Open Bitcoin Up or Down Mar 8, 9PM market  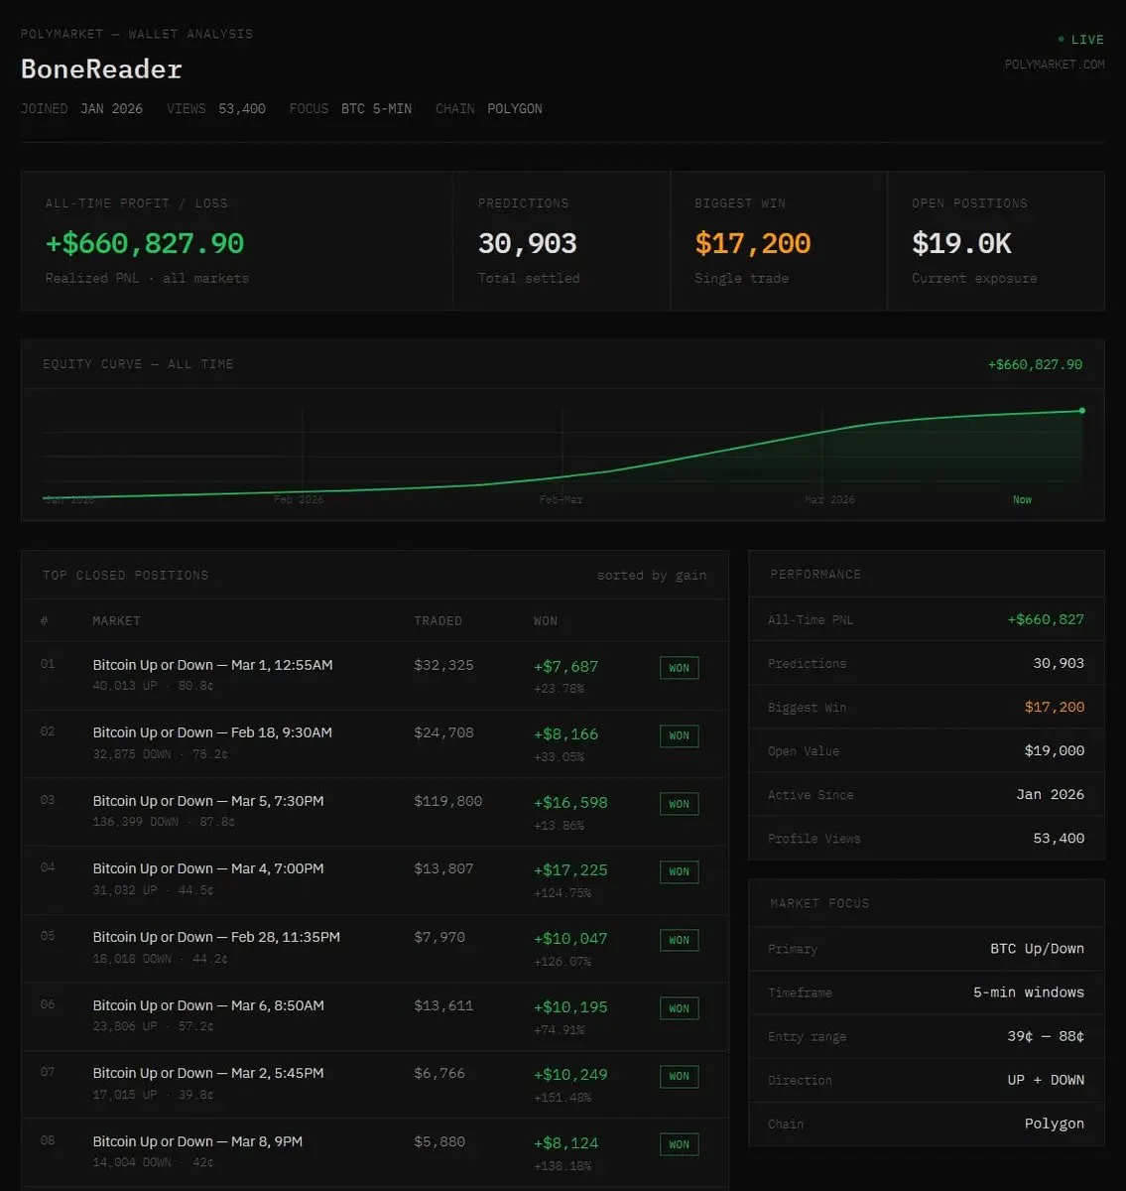coord(197,1141)
